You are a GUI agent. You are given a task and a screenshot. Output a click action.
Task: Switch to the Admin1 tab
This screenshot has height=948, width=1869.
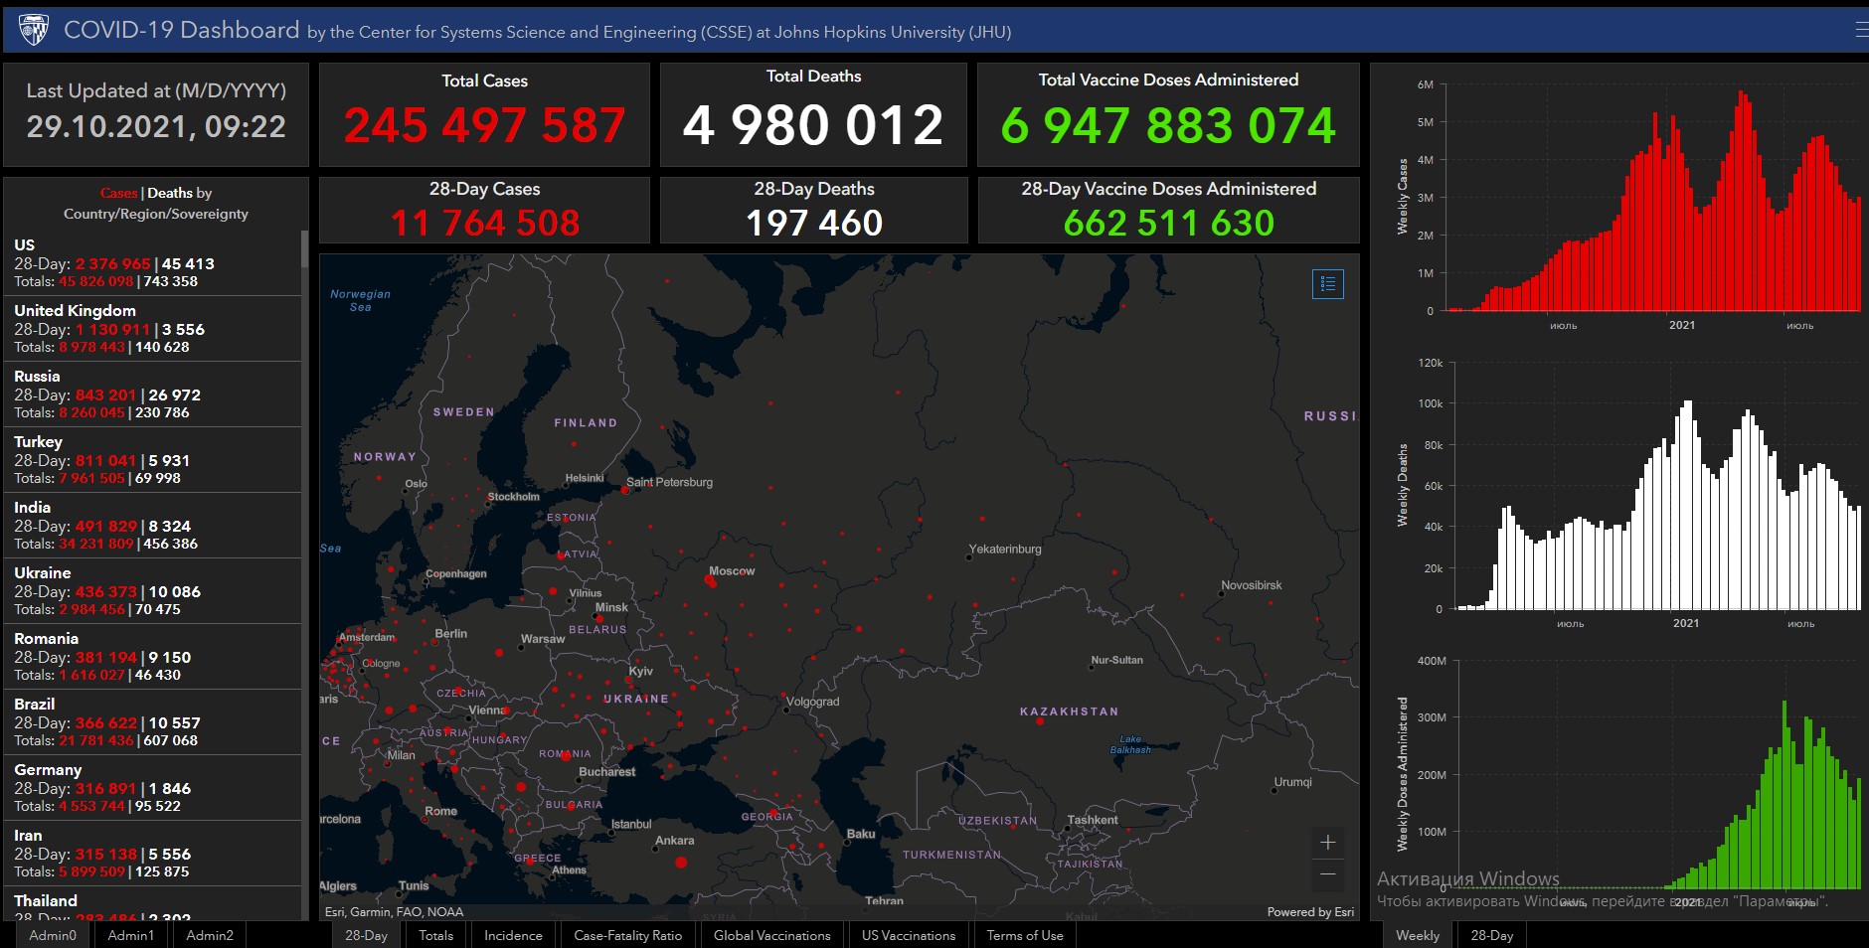(131, 935)
